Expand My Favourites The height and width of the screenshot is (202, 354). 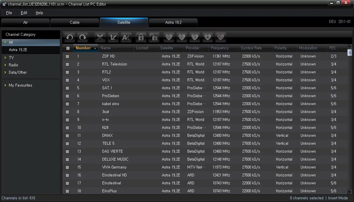(5, 85)
